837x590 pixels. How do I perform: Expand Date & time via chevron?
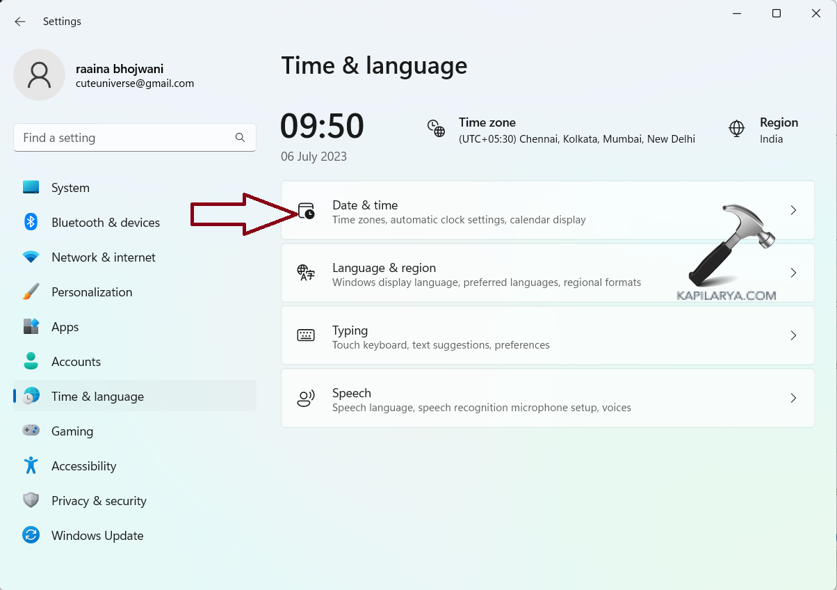pos(793,210)
